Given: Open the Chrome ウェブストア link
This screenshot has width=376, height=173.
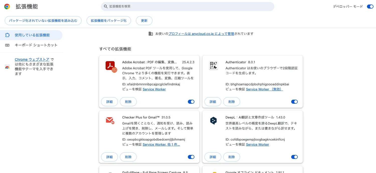Looking at the screenshot, I should coord(32,60).
